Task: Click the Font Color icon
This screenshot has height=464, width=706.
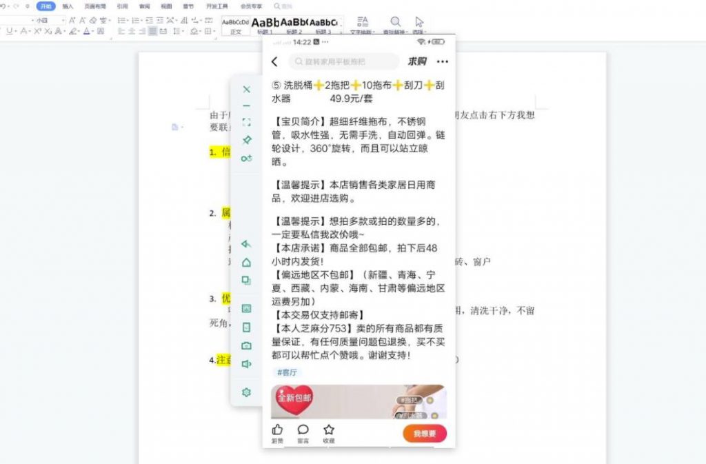Action: (87, 31)
